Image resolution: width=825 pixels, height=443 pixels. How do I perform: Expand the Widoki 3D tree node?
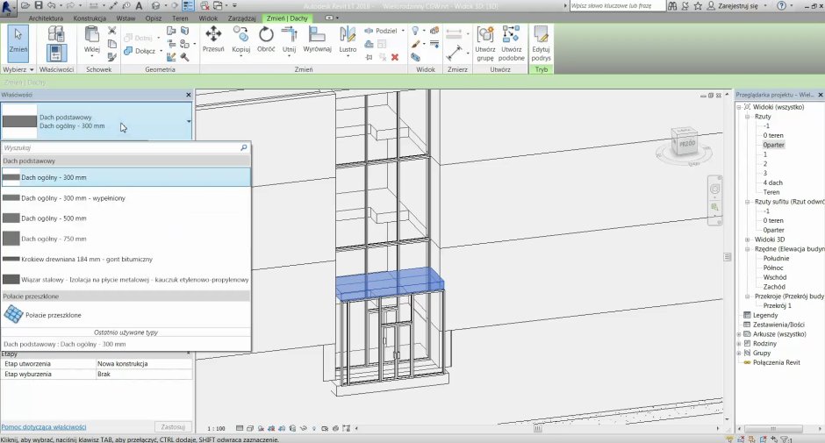pos(747,239)
